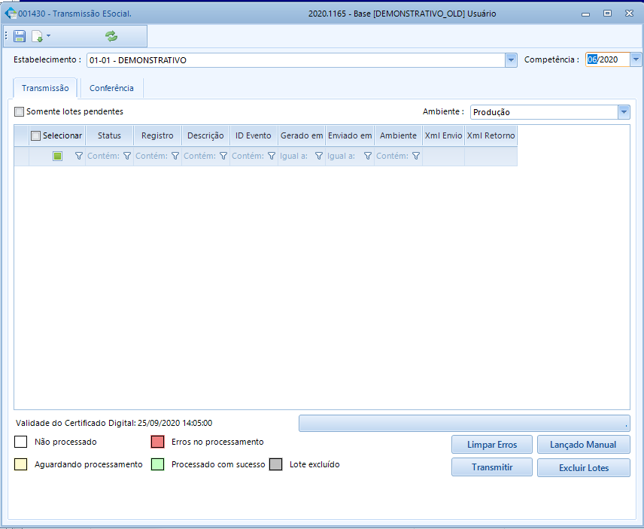
Task: Toggle Somente lotes pendentes checkbox
Action: (19, 111)
